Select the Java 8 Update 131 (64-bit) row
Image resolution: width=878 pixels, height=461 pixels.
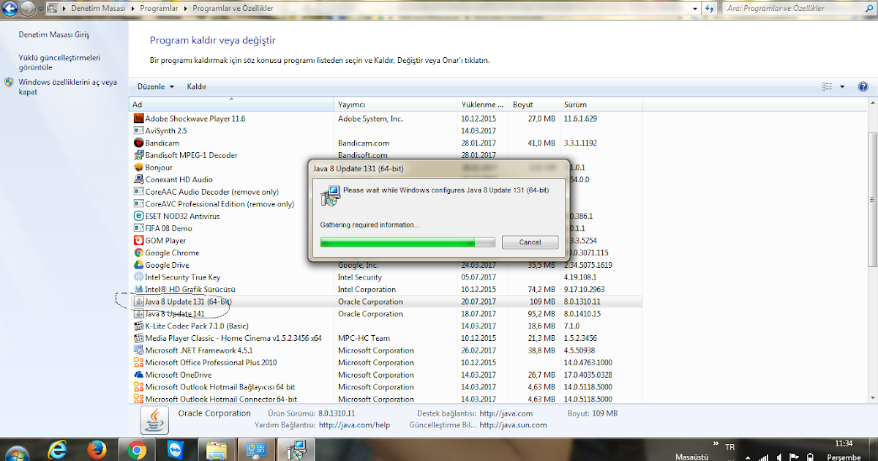pyautogui.click(x=386, y=301)
